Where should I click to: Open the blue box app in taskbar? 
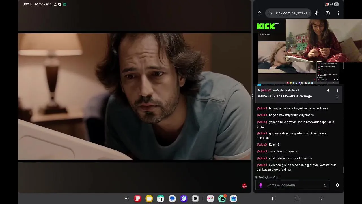coord(233,199)
